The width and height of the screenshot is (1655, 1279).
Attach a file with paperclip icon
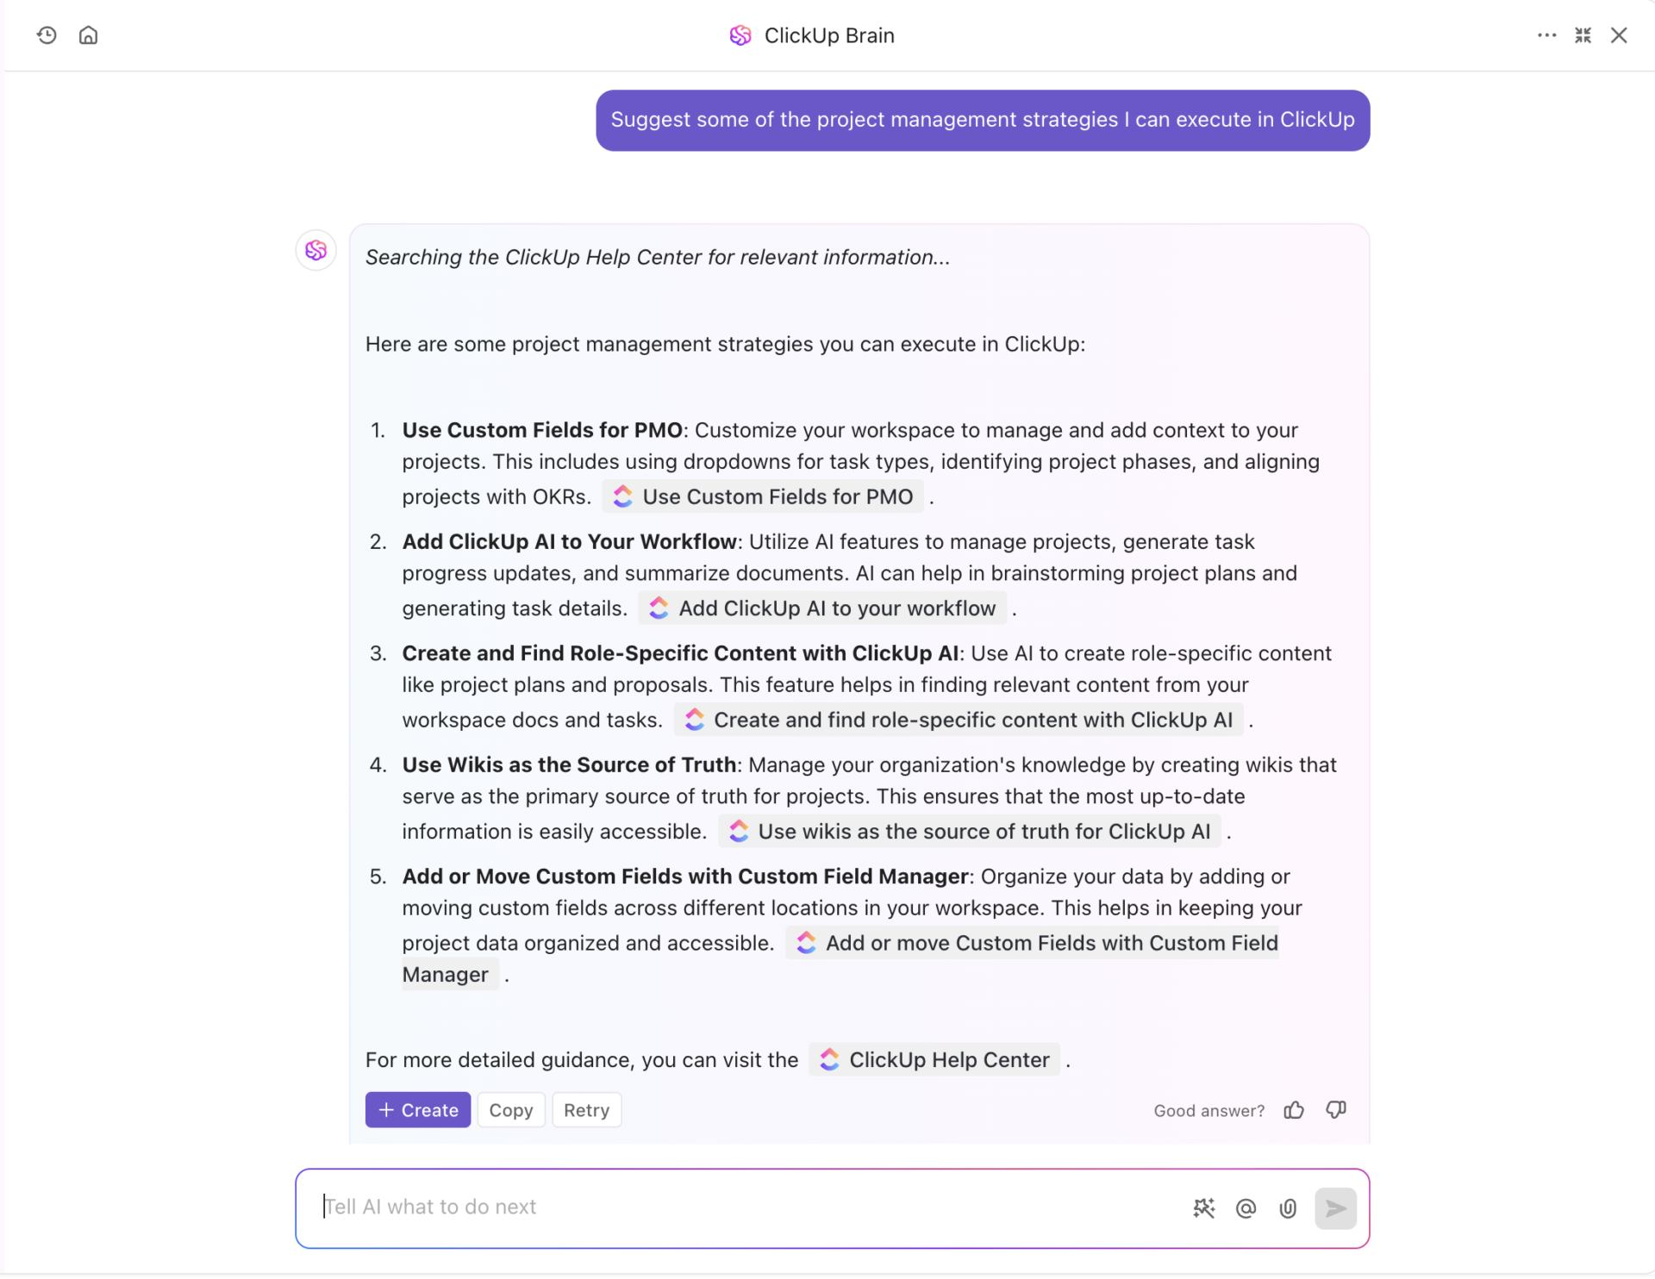(1288, 1208)
